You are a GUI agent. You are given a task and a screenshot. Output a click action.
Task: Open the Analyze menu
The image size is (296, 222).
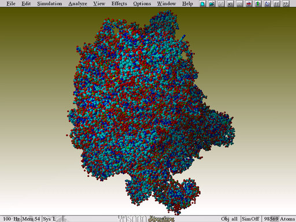point(77,3)
